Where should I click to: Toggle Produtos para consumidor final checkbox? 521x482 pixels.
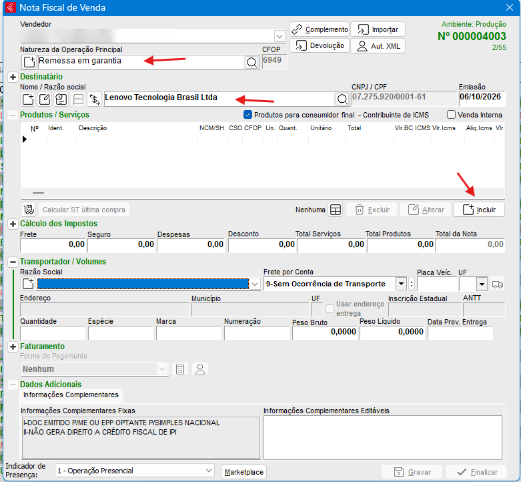(247, 115)
